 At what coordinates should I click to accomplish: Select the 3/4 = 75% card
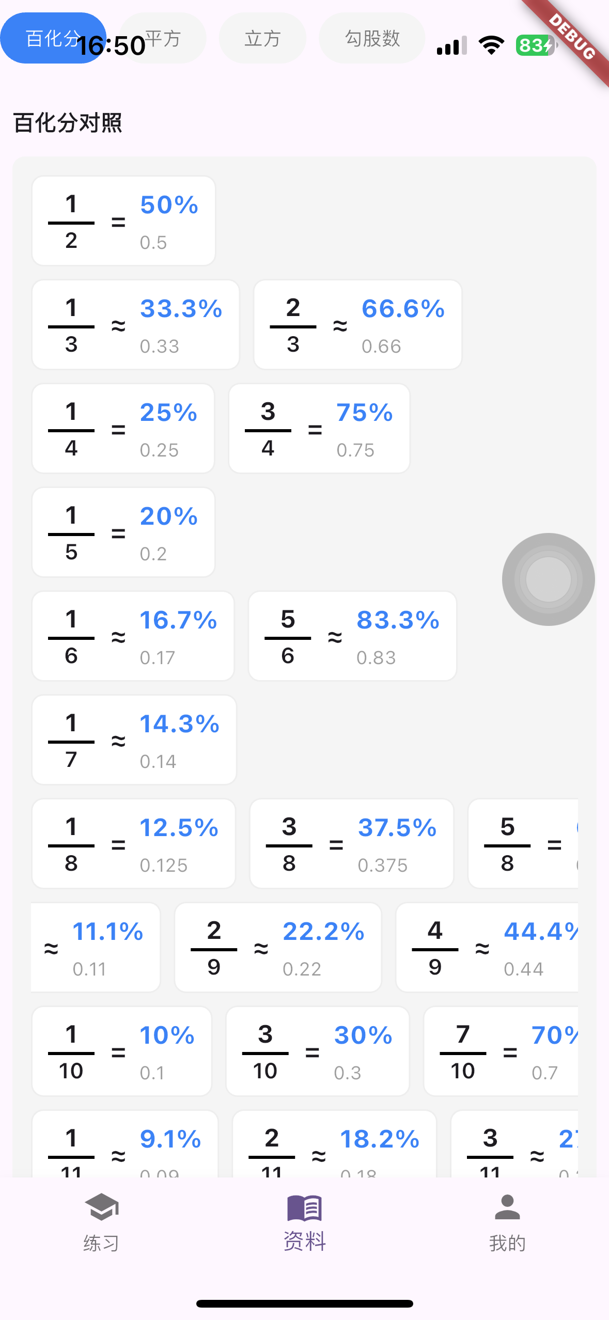point(319,429)
